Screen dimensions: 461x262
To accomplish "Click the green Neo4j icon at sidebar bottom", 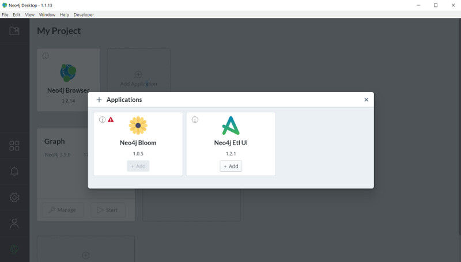I will [14, 249].
